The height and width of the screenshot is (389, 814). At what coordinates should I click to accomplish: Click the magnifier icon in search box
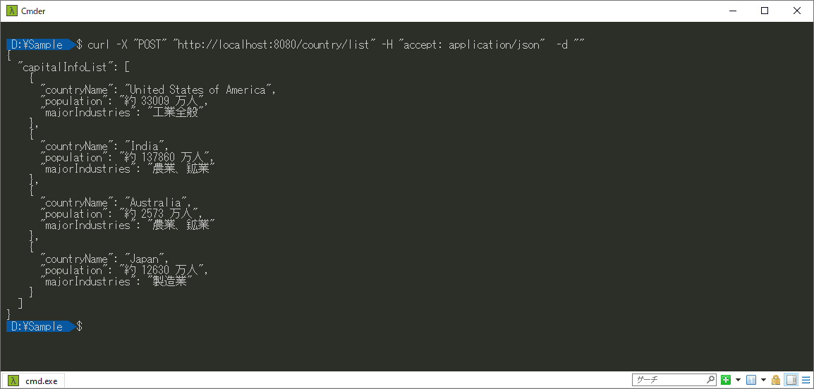coord(710,380)
